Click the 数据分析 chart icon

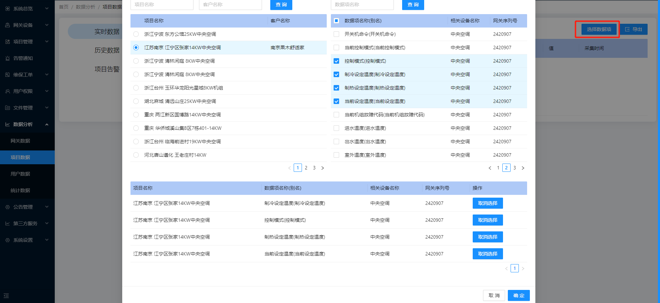point(8,124)
